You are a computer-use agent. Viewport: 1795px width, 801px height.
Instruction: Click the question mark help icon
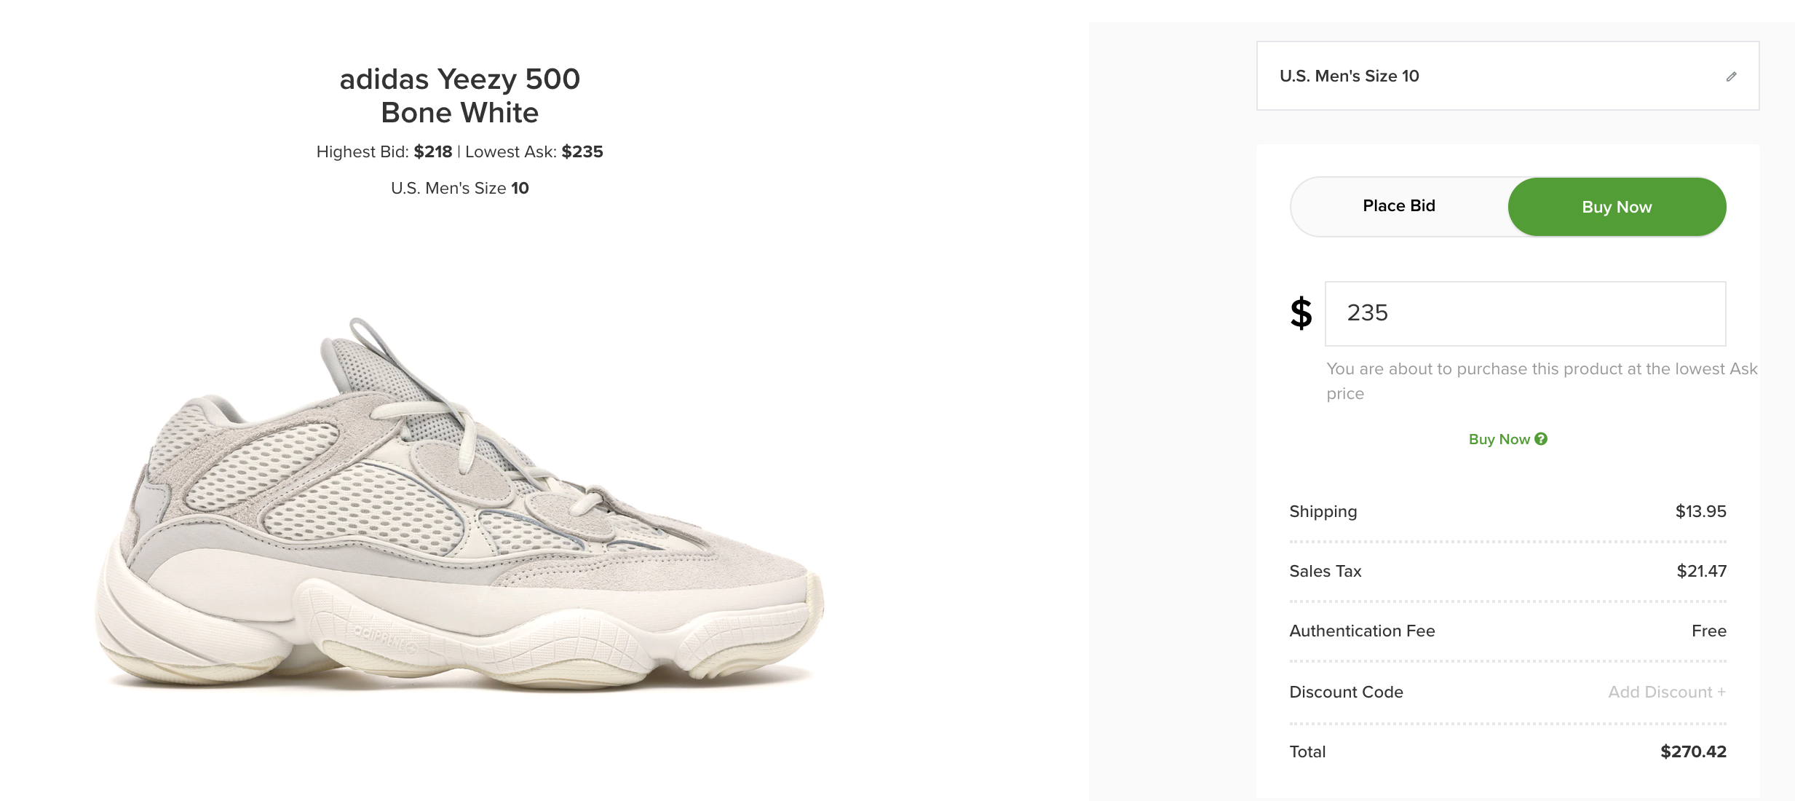pos(1541,439)
